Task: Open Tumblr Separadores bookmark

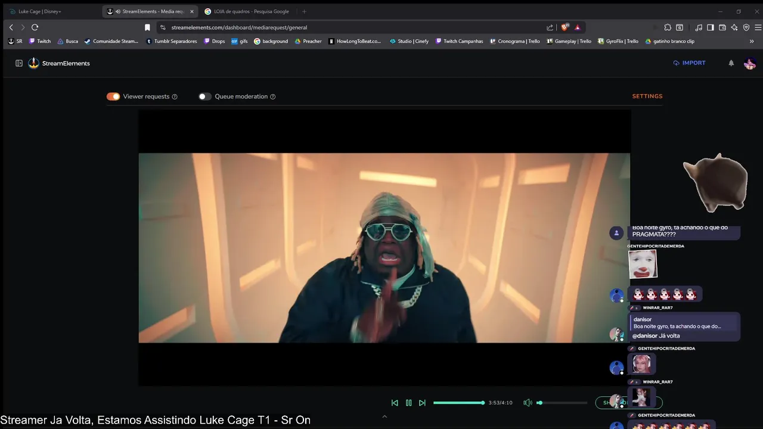Action: coord(171,41)
